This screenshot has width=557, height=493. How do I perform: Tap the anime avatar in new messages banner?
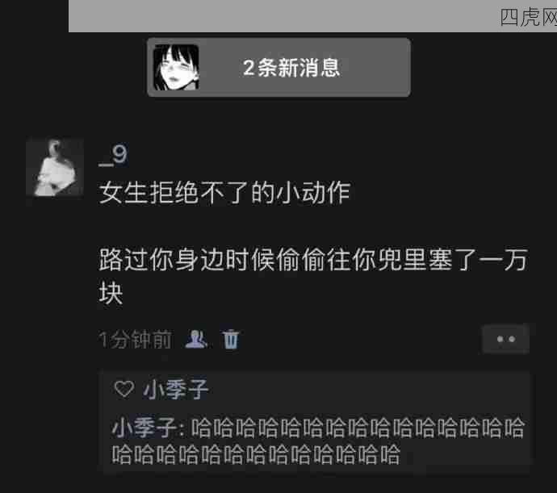pyautogui.click(x=176, y=68)
